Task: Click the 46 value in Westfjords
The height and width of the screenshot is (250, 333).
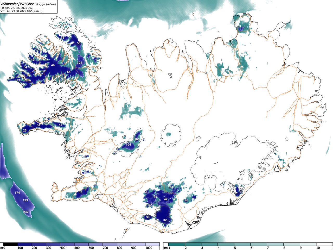Action: pyautogui.click(x=53, y=65)
